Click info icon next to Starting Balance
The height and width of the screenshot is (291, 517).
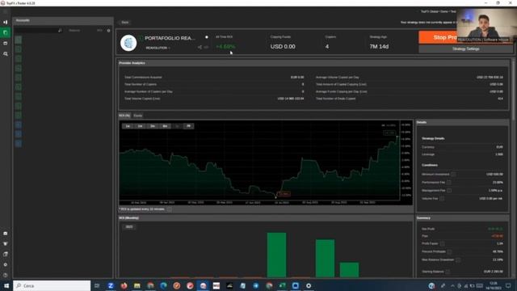pyautogui.click(x=448, y=272)
